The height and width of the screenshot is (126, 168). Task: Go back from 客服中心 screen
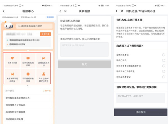click(x=4, y=11)
